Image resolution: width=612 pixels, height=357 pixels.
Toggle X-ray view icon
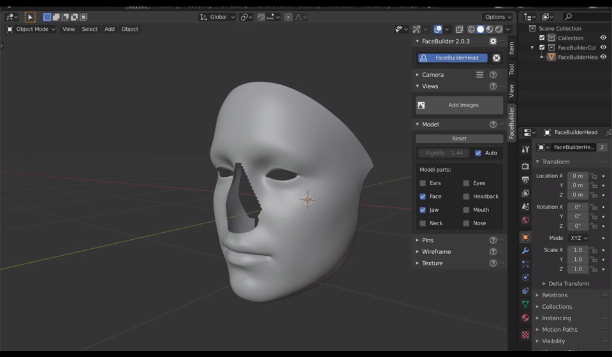click(x=459, y=29)
